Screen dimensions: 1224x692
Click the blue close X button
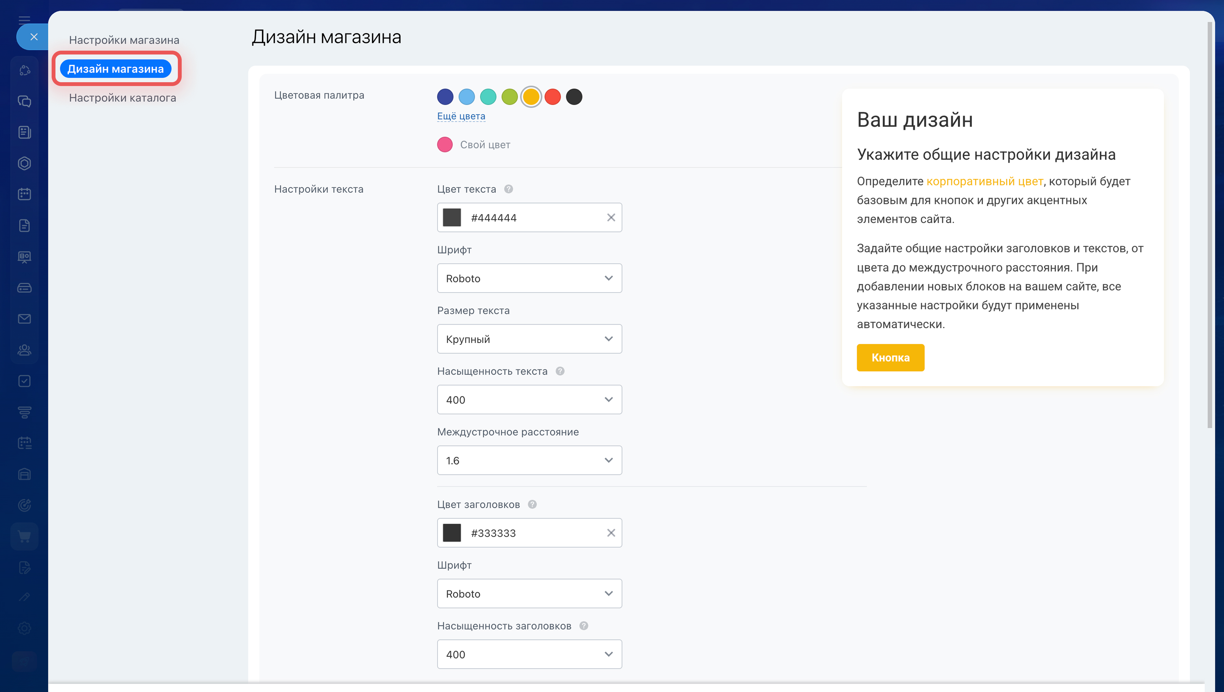[x=34, y=37]
